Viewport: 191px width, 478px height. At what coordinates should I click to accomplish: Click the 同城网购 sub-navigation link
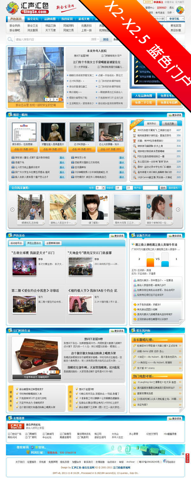(x=68, y=26)
